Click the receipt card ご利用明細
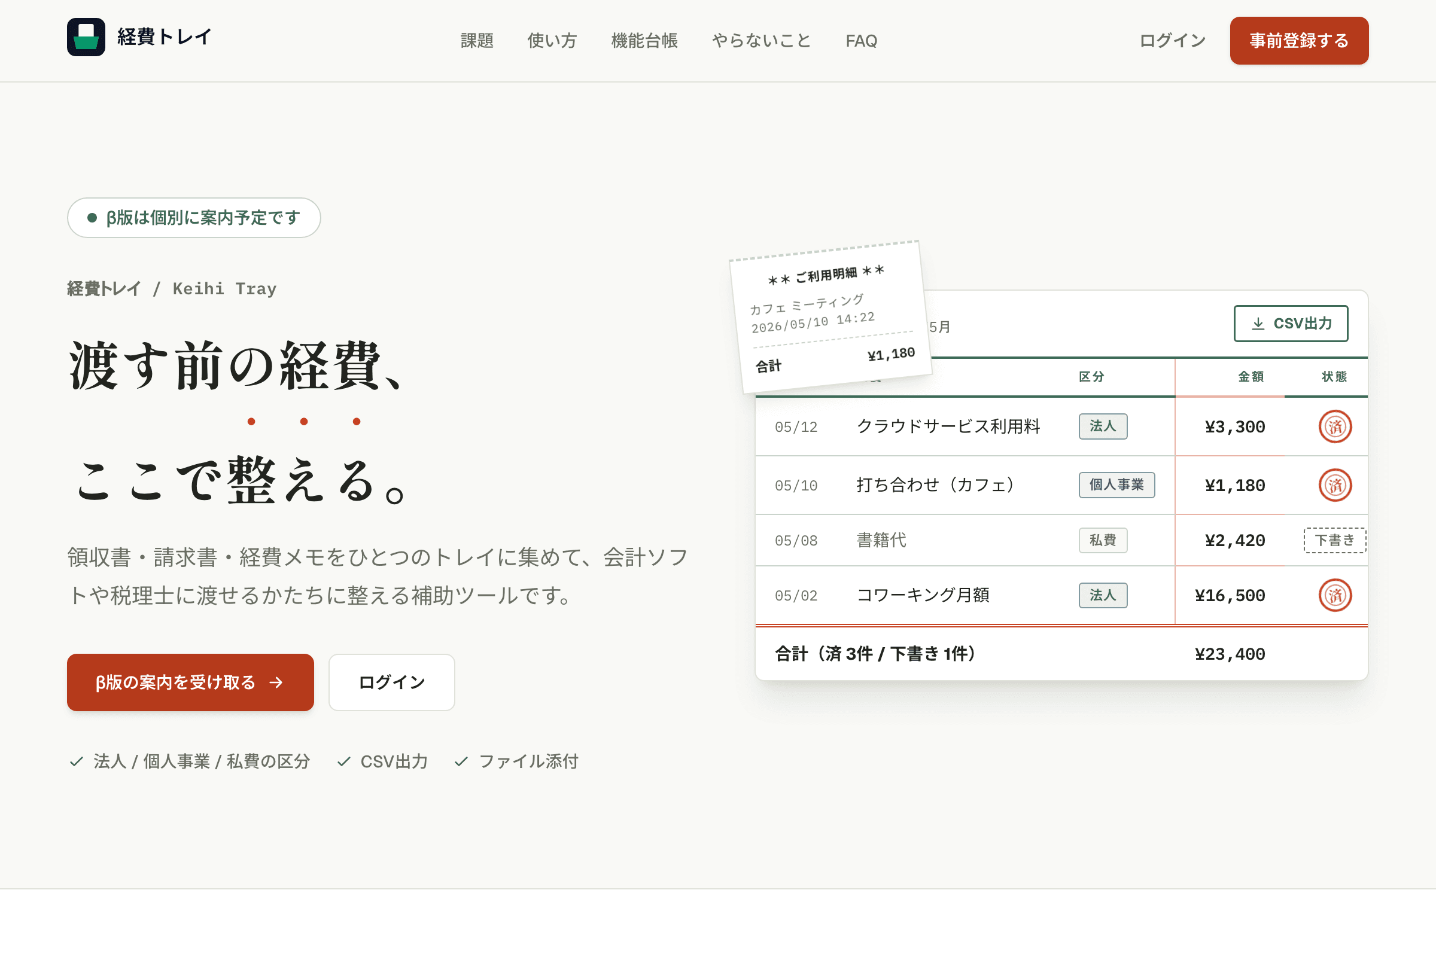The width and height of the screenshot is (1436, 957). pos(831,318)
